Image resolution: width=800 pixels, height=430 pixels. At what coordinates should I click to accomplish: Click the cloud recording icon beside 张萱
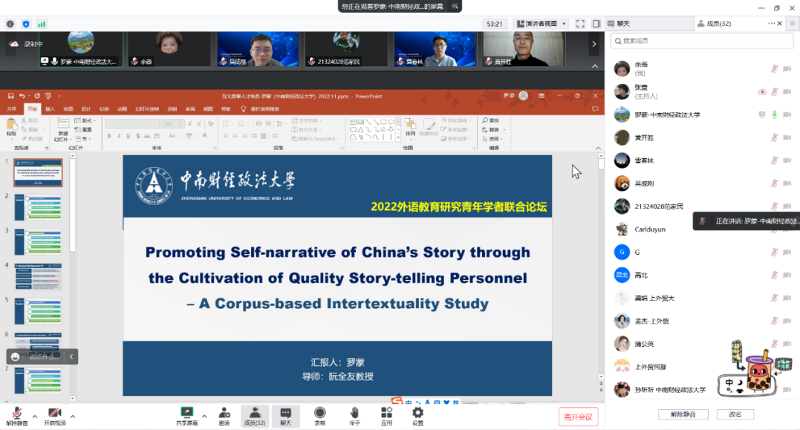761,92
